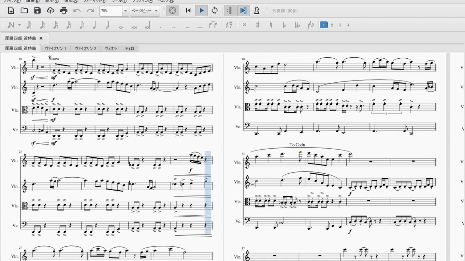Open a score file with folder icon

pyautogui.click(x=24, y=11)
